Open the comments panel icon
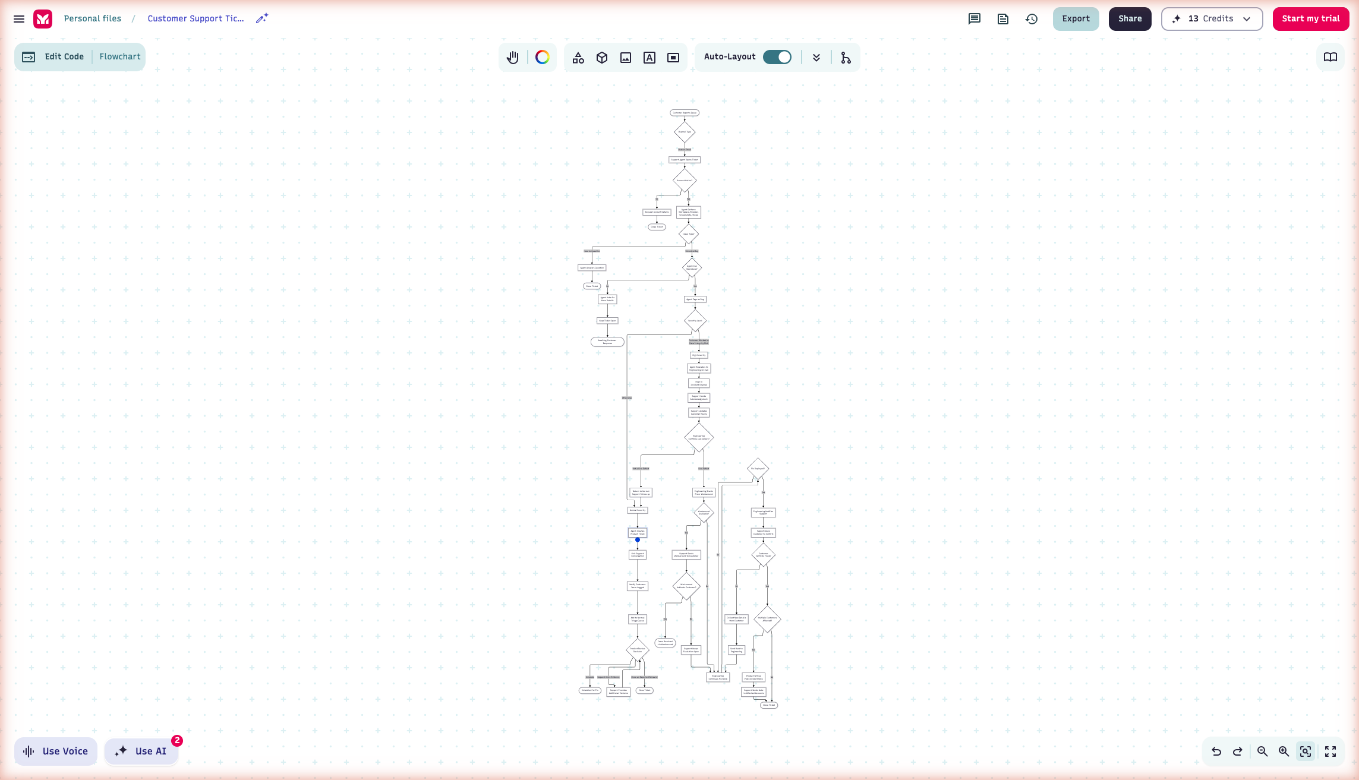1359x780 pixels. click(975, 19)
